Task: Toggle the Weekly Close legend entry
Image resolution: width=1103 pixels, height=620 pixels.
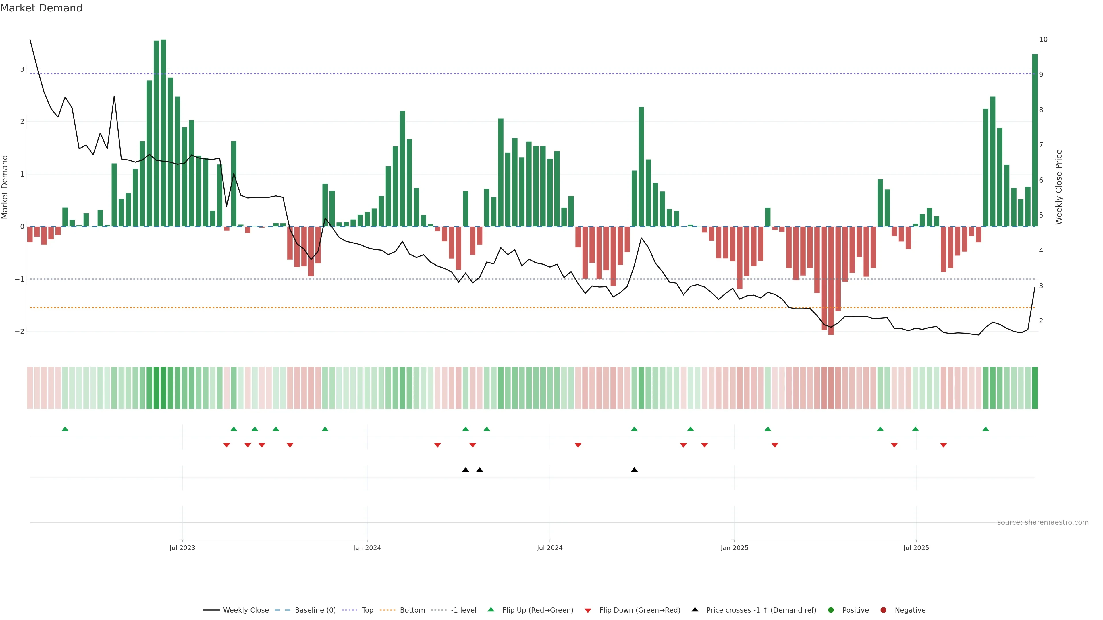Action: pyautogui.click(x=245, y=610)
